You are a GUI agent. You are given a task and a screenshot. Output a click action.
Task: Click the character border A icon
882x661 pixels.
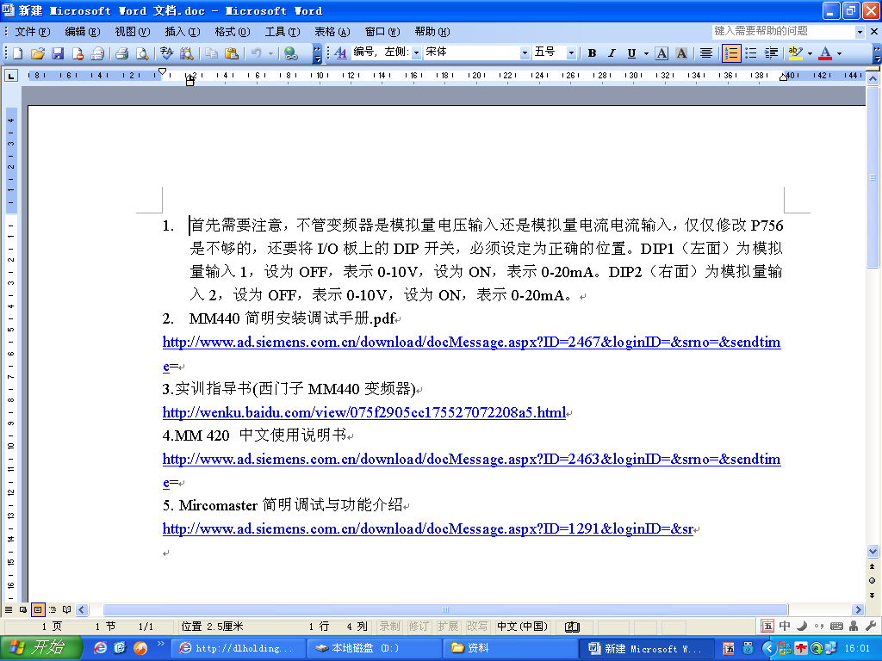coord(662,53)
